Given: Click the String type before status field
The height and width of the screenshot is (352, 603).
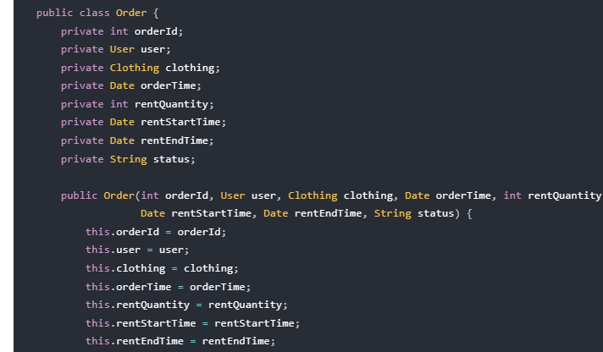Looking at the screenshot, I should 128,159.
